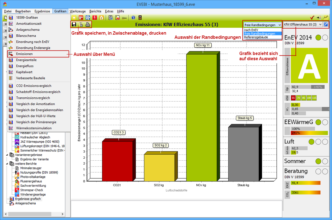Pick 'Referenzgebäude' from the dropdown list
Viewport: 332px width, 220px height.
click(262, 37)
